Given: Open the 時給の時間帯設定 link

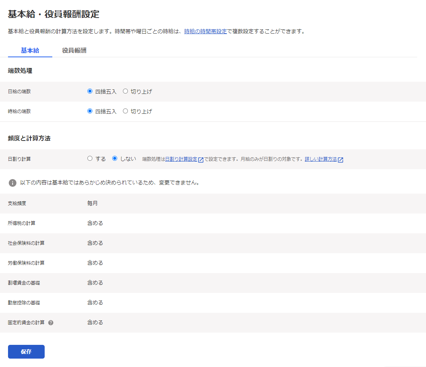Looking at the screenshot, I should (x=205, y=31).
